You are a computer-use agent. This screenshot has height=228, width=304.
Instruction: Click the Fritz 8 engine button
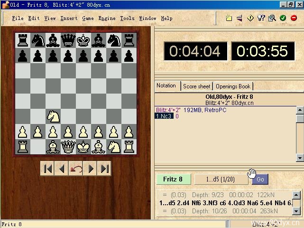coord(173,179)
